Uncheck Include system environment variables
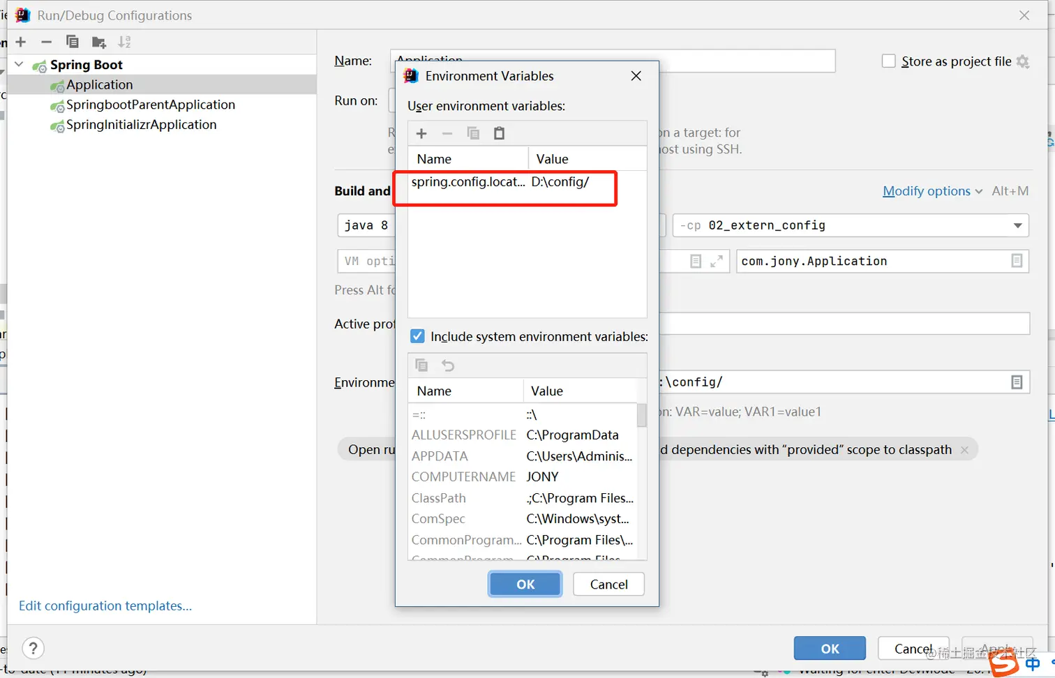The width and height of the screenshot is (1055, 678). 417,336
